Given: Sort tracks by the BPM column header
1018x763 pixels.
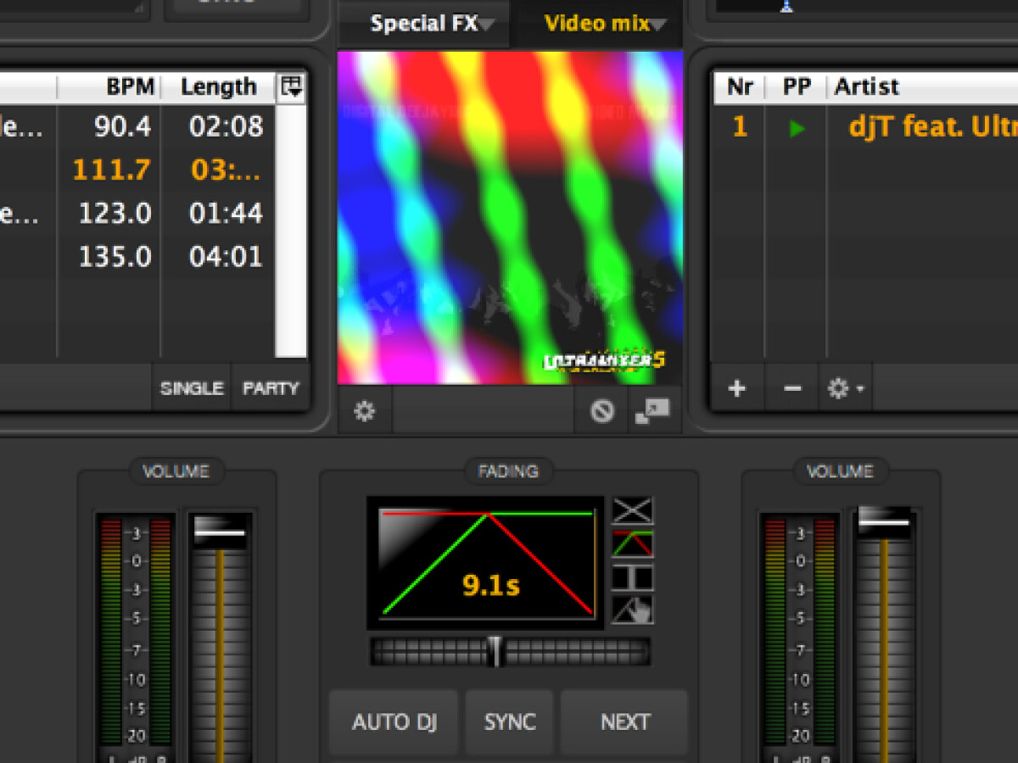Looking at the screenshot, I should tap(130, 86).
